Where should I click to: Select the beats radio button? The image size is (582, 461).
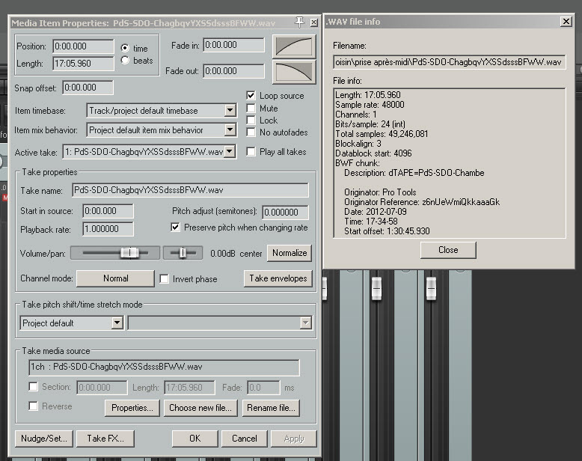coord(125,60)
